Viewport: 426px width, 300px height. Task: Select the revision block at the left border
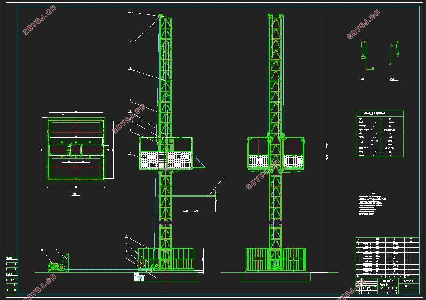click(x=12, y=275)
